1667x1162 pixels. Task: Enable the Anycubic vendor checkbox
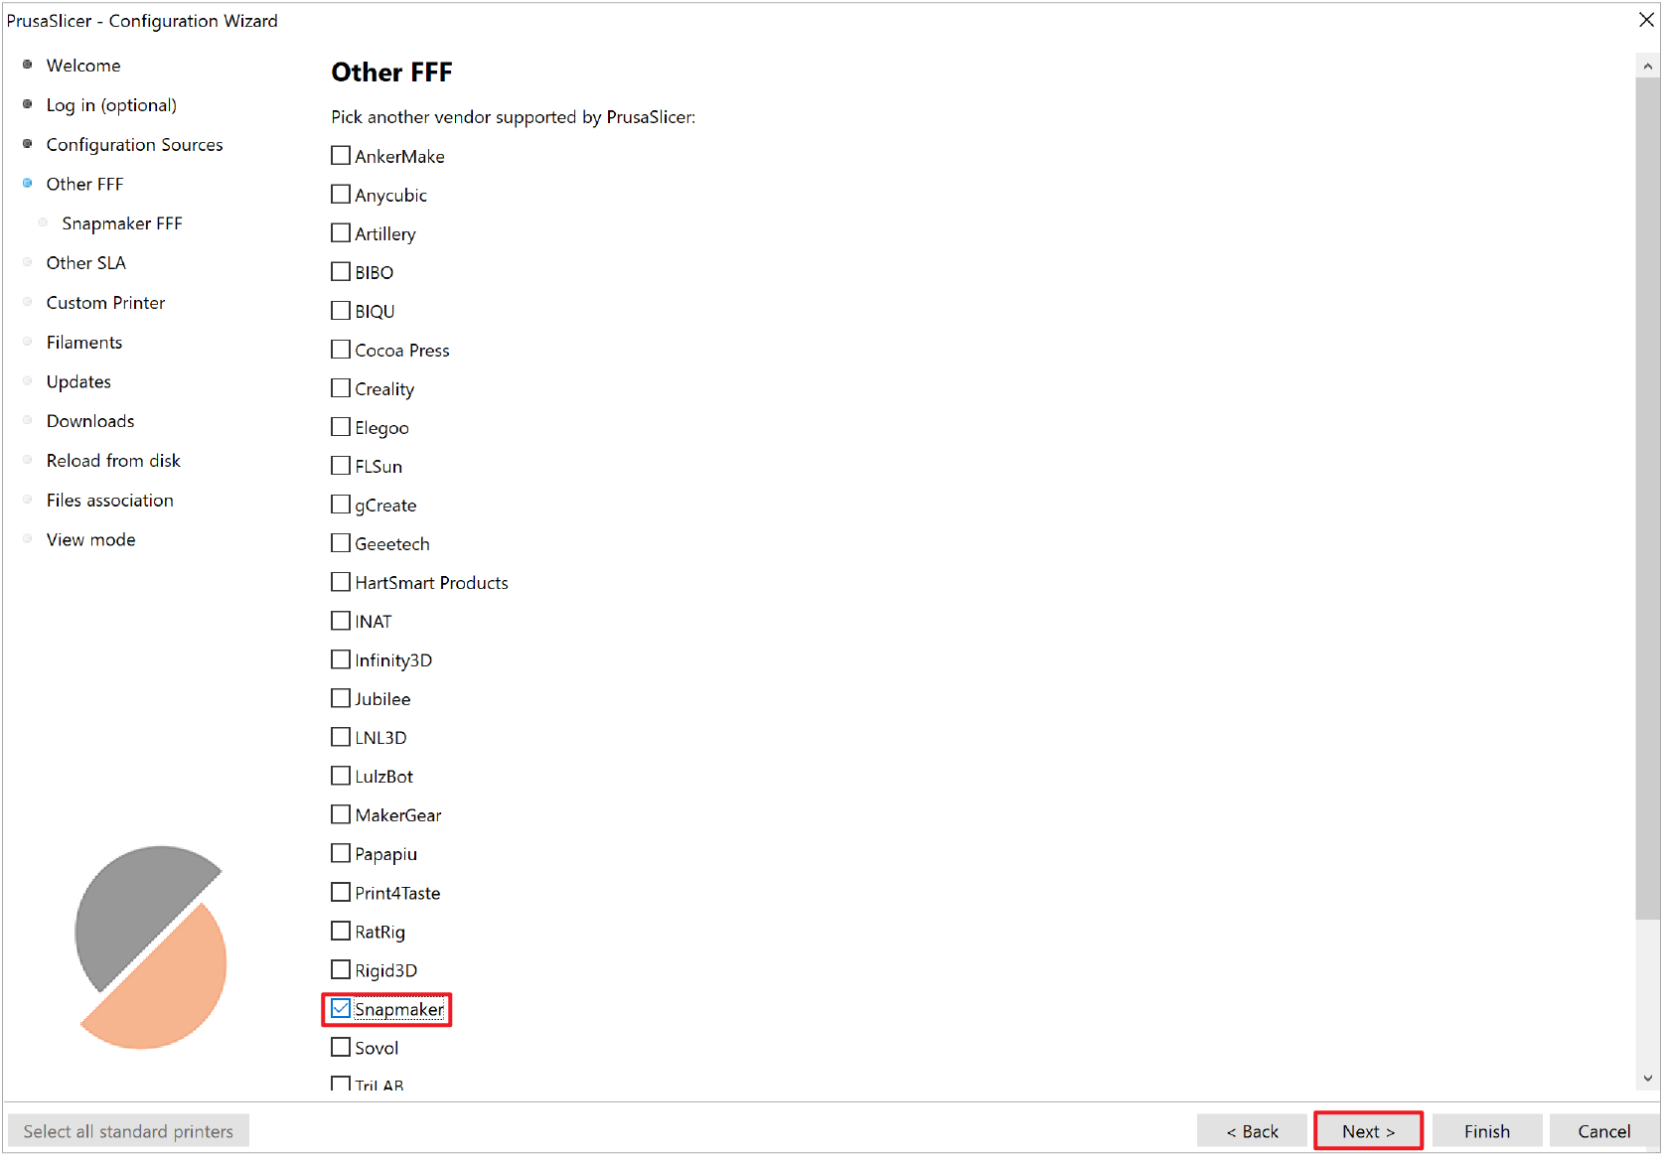(x=341, y=195)
